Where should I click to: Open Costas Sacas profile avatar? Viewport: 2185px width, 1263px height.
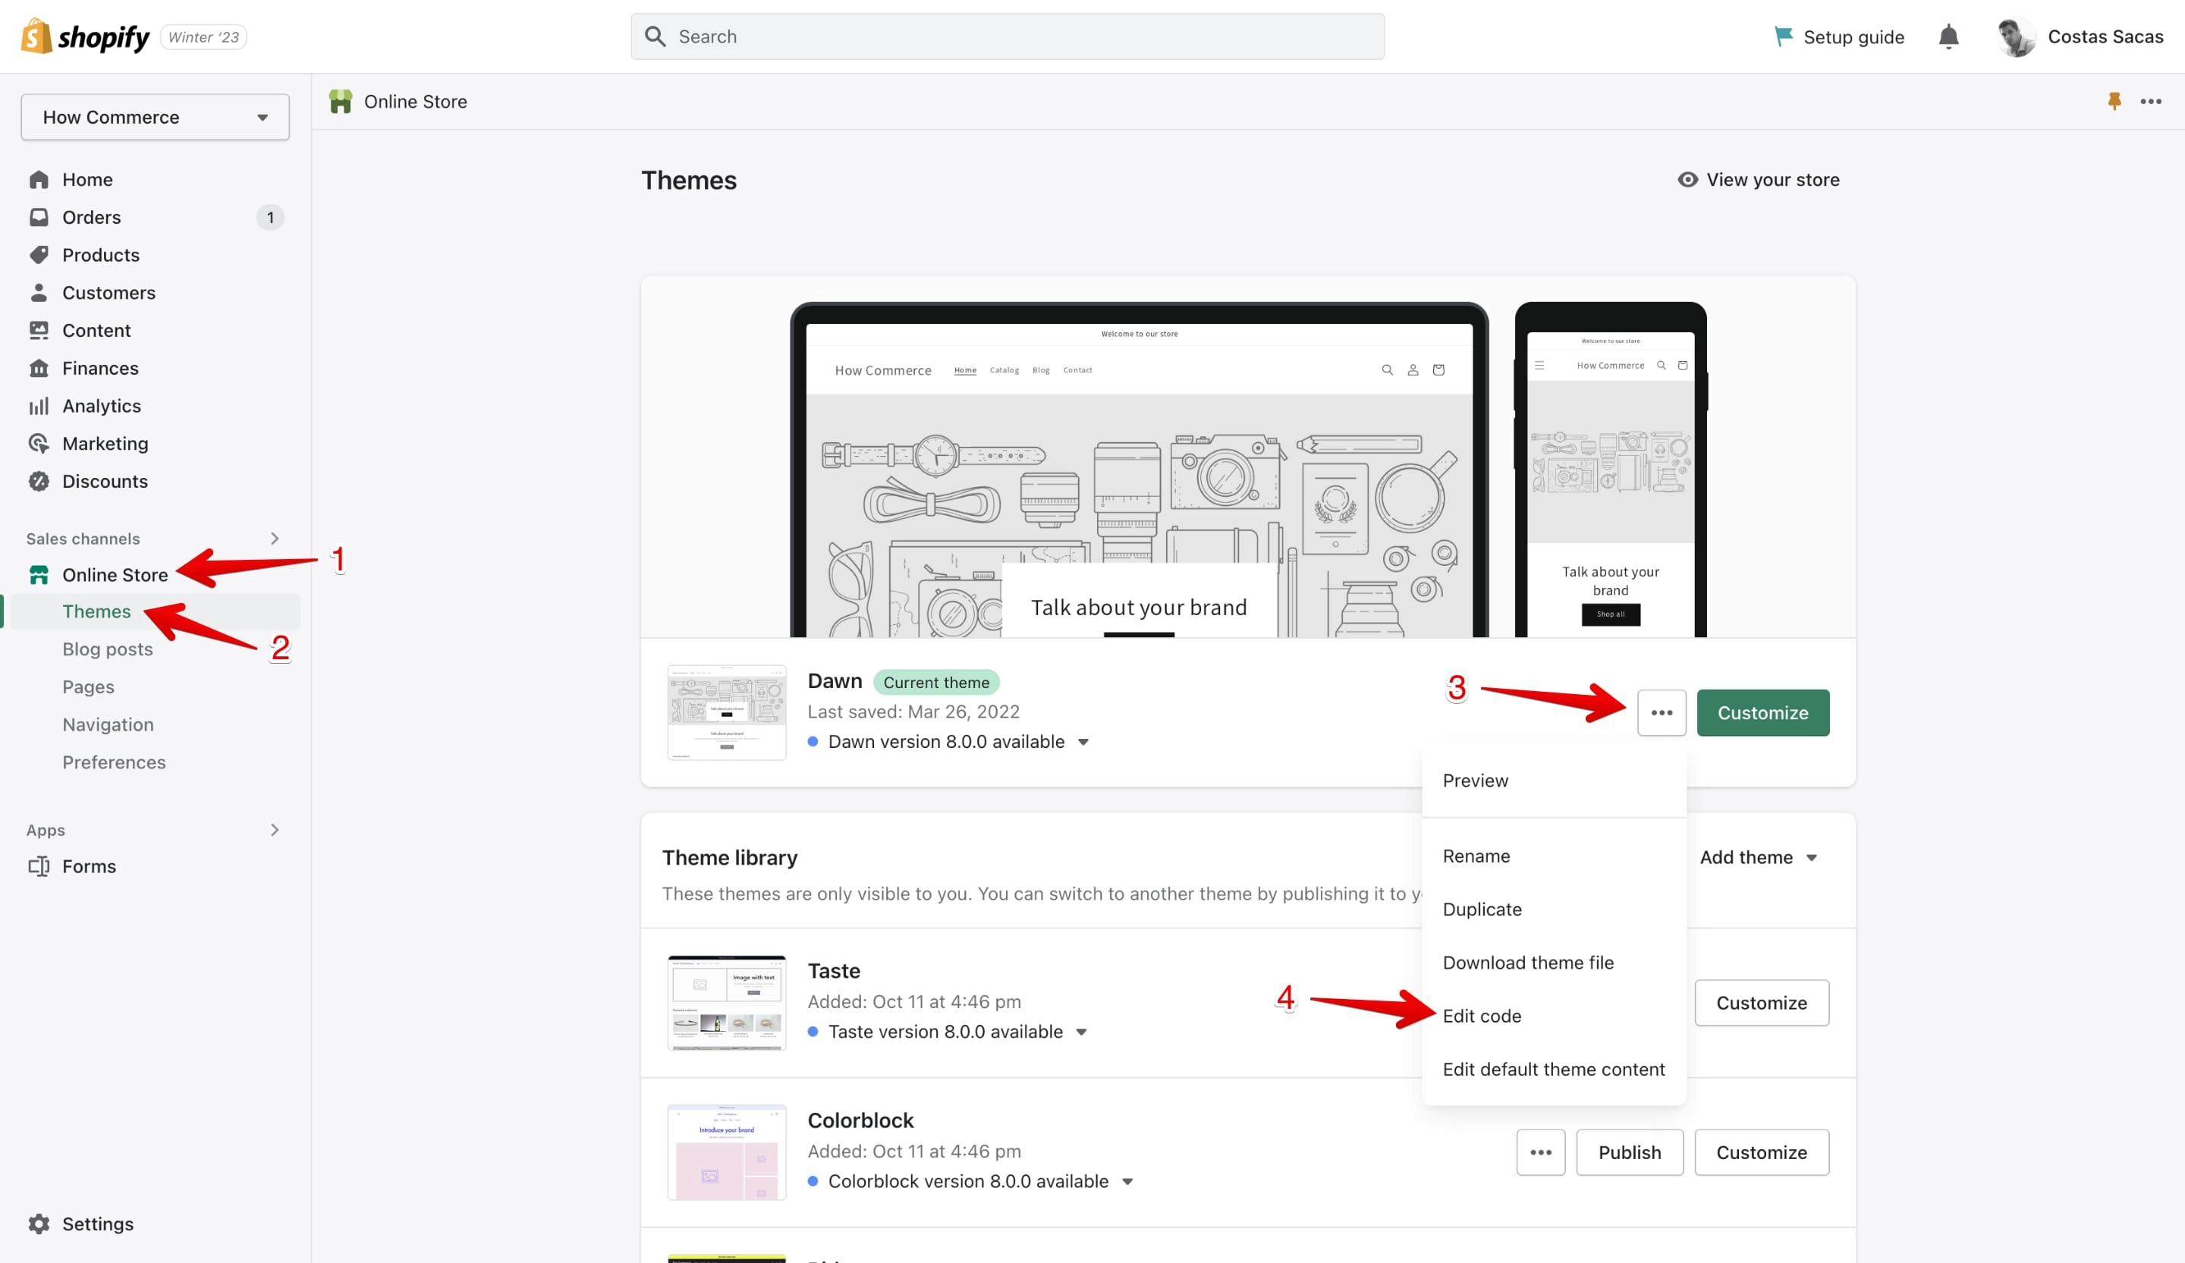tap(2016, 36)
